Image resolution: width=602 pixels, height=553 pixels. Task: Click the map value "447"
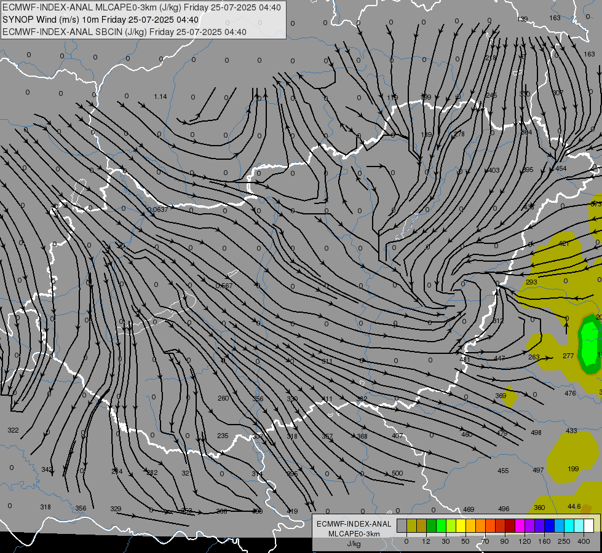[499, 358]
